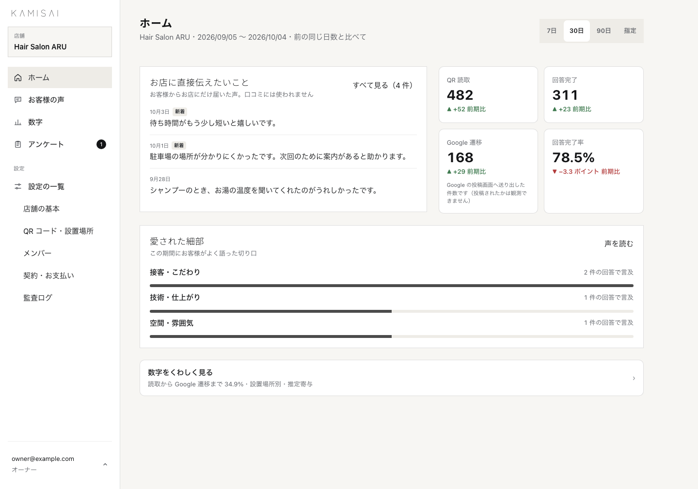Click the 声を読む link
Screen dimensions: 698x489
619,244
